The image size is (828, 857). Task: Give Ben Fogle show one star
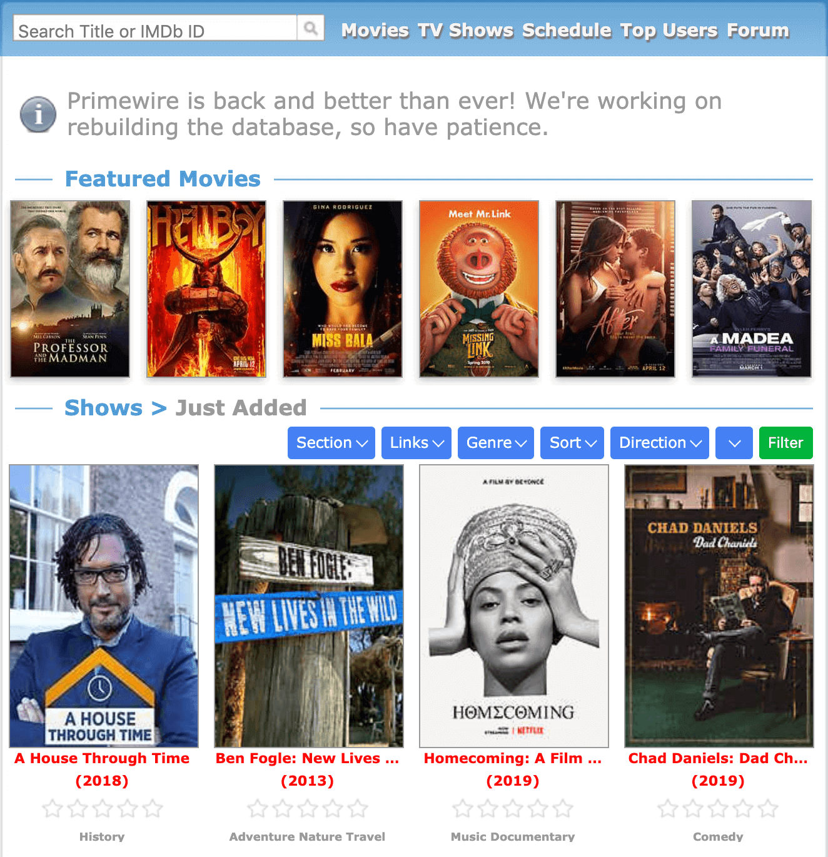click(x=258, y=809)
